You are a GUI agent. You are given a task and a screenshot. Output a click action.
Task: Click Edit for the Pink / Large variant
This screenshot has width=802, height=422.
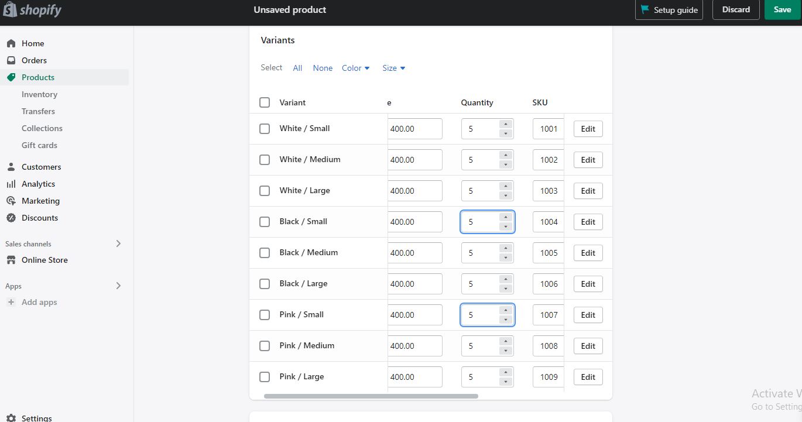point(588,377)
